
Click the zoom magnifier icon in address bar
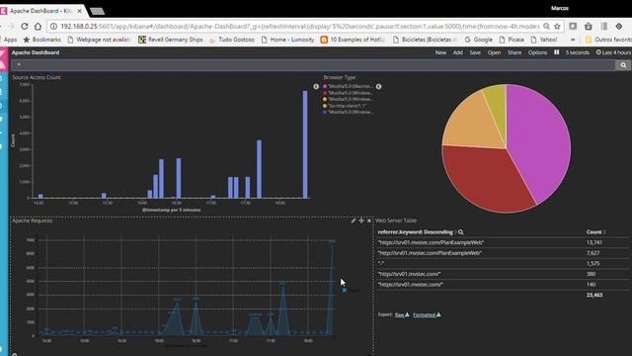pyautogui.click(x=546, y=27)
